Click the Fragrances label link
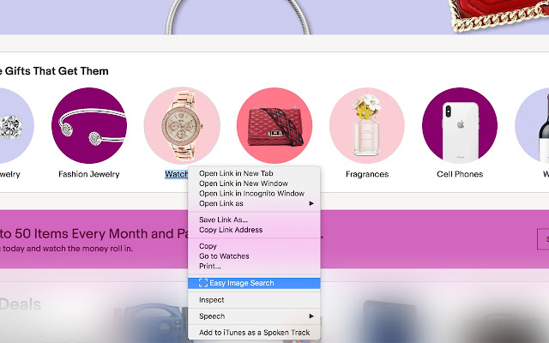The width and height of the screenshot is (549, 343). point(367,174)
